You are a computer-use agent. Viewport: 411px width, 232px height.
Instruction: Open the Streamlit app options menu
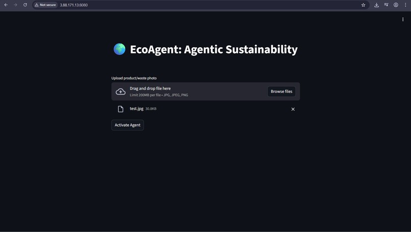[x=403, y=19]
